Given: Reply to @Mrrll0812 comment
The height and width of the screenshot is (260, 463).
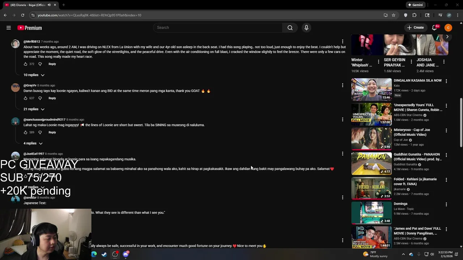Looking at the screenshot, I should [x=52, y=64].
